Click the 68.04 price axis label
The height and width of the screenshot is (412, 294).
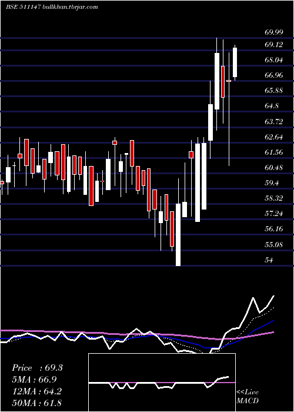pyautogui.click(x=274, y=60)
